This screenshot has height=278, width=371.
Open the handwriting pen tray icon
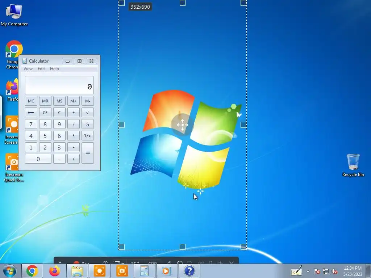pyautogui.click(x=296, y=271)
